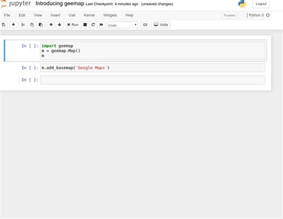
Task: Rename notebook title Introducing geemap
Action: point(60,4)
